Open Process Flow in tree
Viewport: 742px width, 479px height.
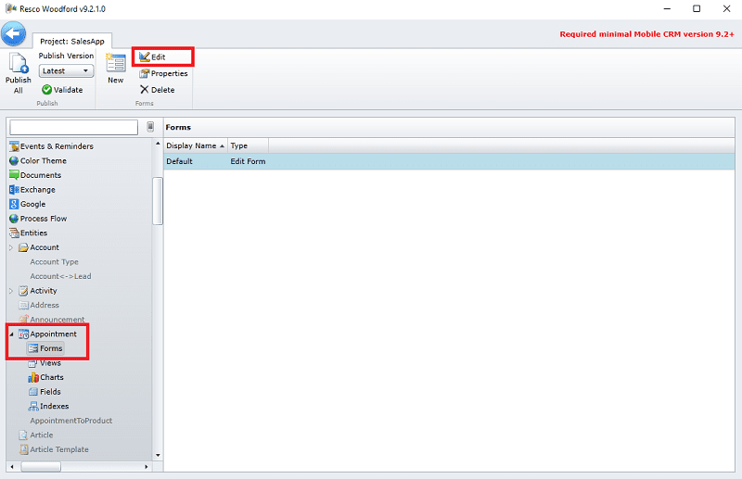[x=38, y=219]
